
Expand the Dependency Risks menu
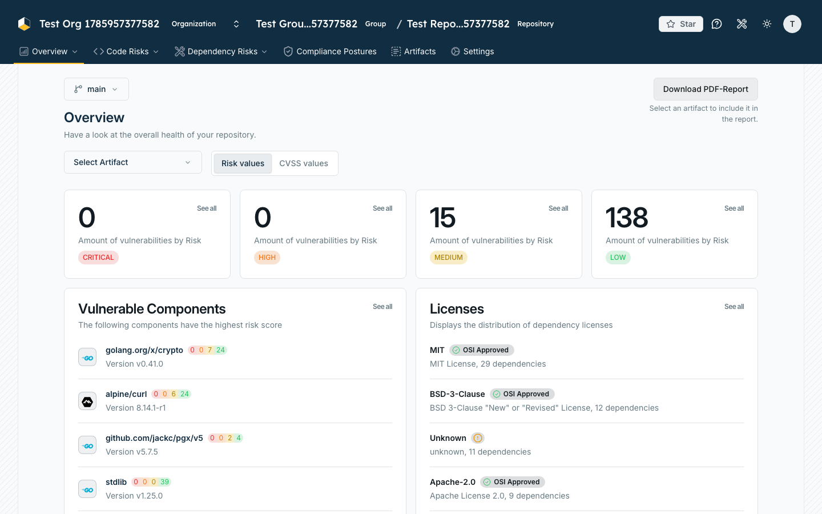coord(221,51)
